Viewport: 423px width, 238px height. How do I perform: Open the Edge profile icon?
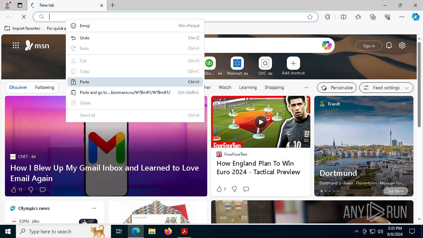[x=7, y=5]
